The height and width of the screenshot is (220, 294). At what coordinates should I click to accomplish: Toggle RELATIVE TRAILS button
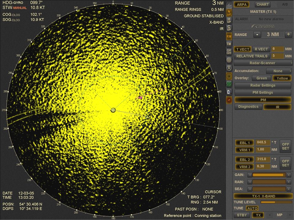pyautogui.click(x=252, y=56)
